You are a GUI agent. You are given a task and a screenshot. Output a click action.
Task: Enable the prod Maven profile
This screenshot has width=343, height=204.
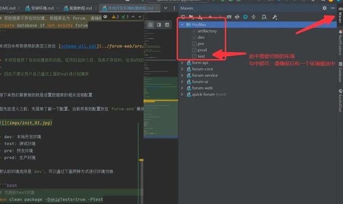tap(194, 50)
